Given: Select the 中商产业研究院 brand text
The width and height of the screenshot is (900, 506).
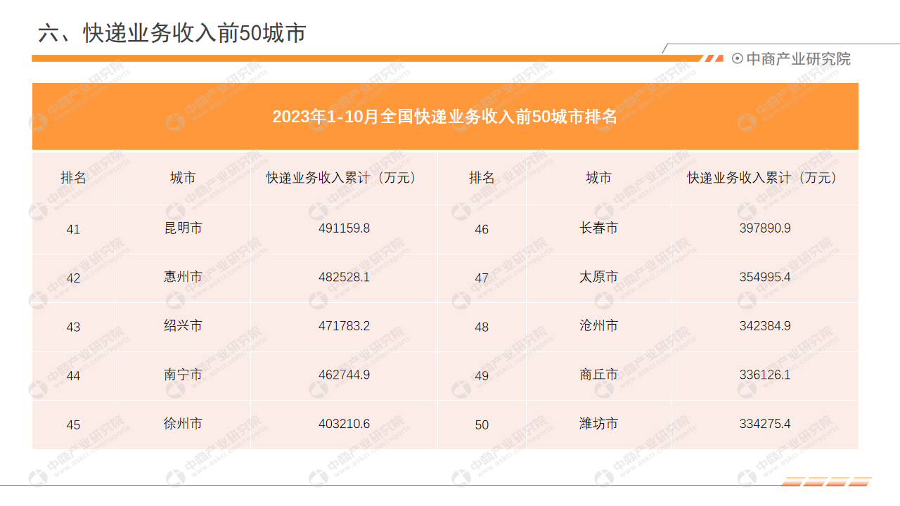Looking at the screenshot, I should 798,59.
